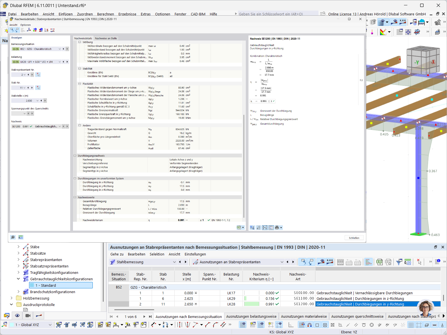Image resolution: width=447 pixels, height=335 pixels.
Task: Click the Schließen button of the dialog
Action: coord(354,238)
